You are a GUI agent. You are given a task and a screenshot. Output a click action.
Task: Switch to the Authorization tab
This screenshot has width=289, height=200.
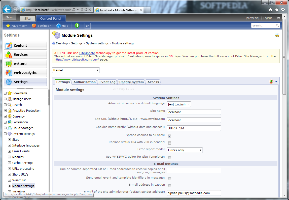coord(85,82)
